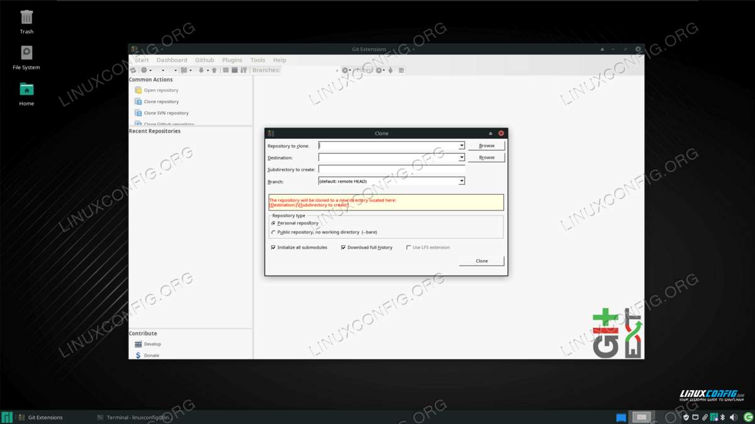
Task: Click the clipboard paperclip tray icon
Action: click(705, 417)
